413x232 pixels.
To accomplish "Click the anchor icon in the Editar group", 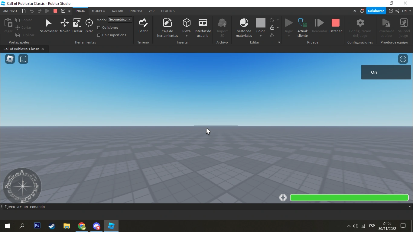I will 272,35.
